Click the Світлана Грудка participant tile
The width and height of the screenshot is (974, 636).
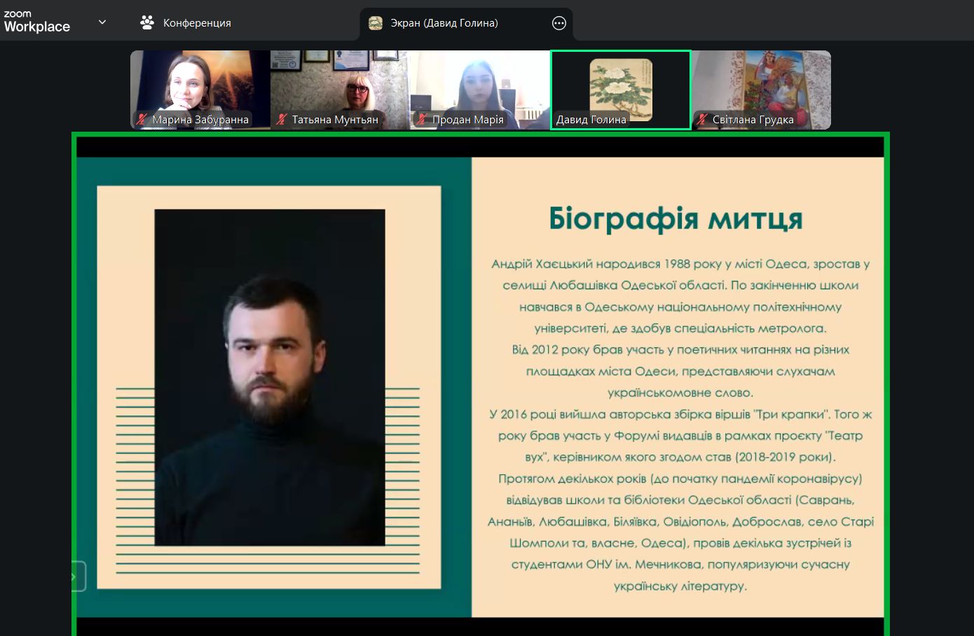[x=761, y=84]
